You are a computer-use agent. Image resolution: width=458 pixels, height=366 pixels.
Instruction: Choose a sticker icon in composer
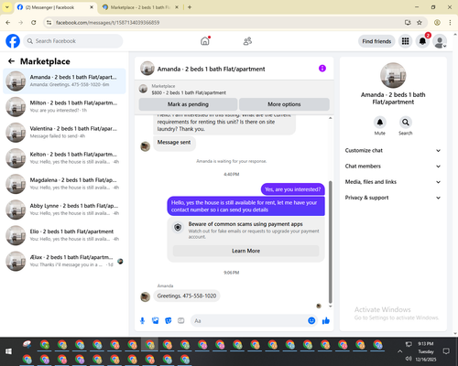[x=169, y=320]
